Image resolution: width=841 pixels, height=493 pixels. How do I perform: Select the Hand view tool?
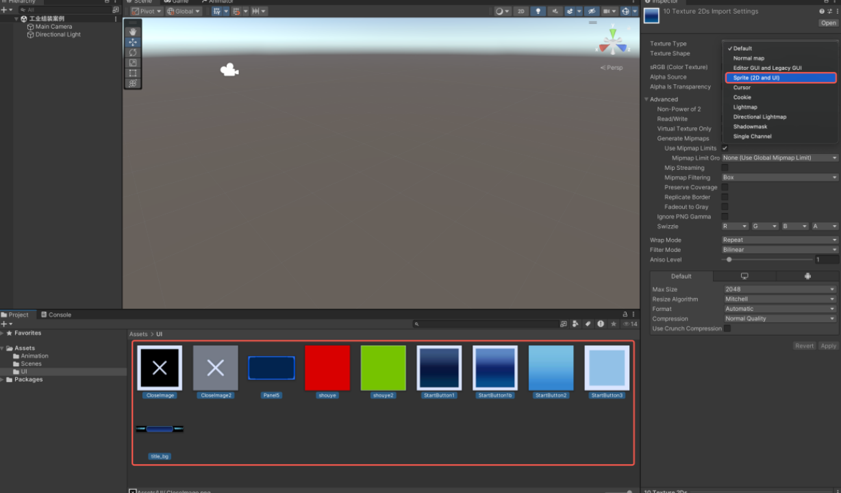click(x=133, y=31)
